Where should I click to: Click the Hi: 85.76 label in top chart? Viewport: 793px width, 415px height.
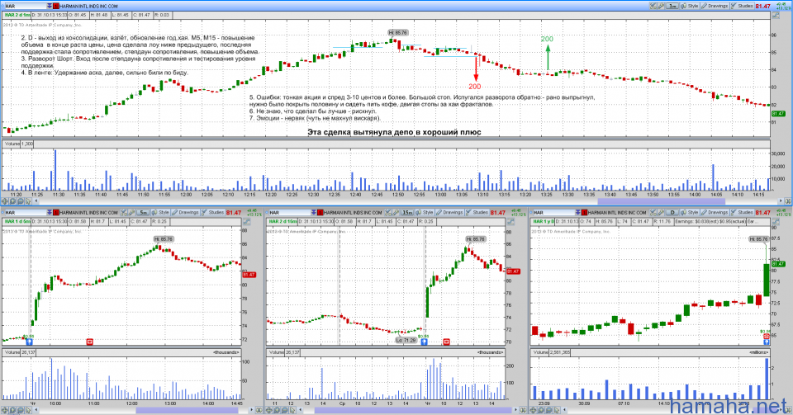398,32
